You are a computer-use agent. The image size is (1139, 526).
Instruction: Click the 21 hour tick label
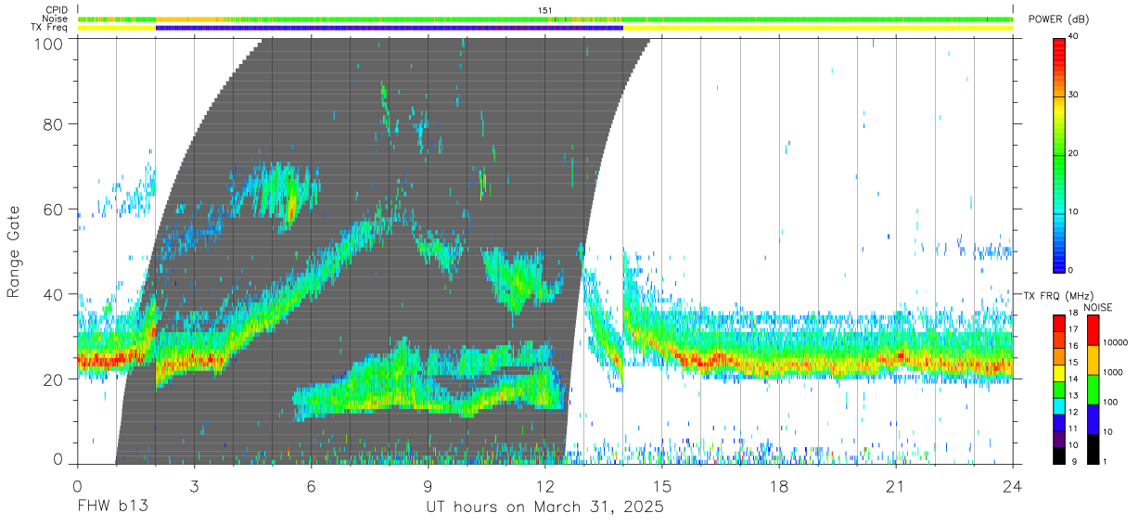(896, 485)
